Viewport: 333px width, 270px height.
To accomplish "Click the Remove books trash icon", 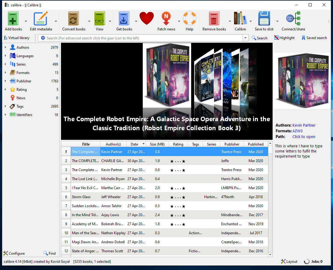I will click(x=214, y=19).
